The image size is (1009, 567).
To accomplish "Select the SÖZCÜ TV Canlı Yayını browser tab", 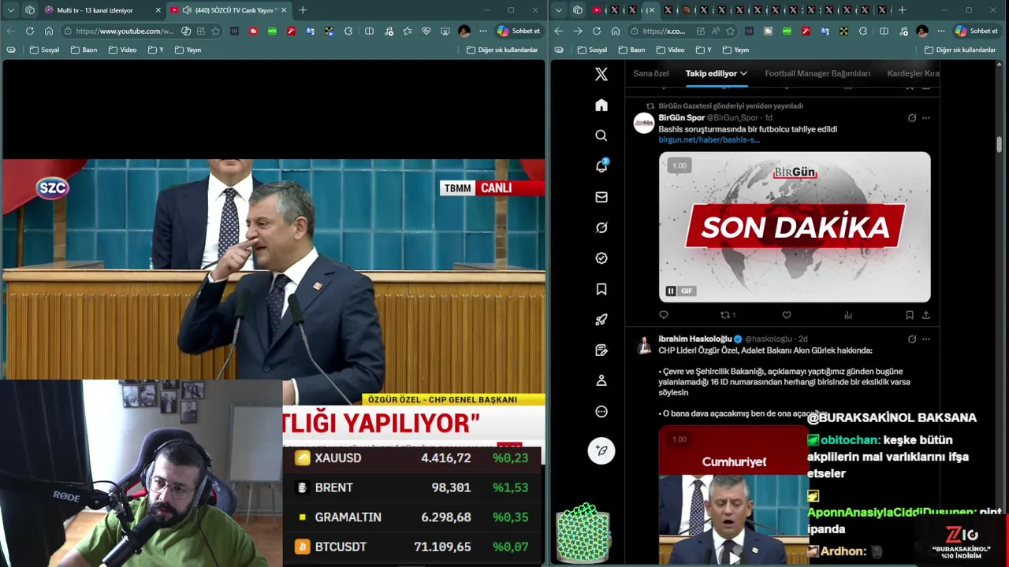I will (x=229, y=10).
